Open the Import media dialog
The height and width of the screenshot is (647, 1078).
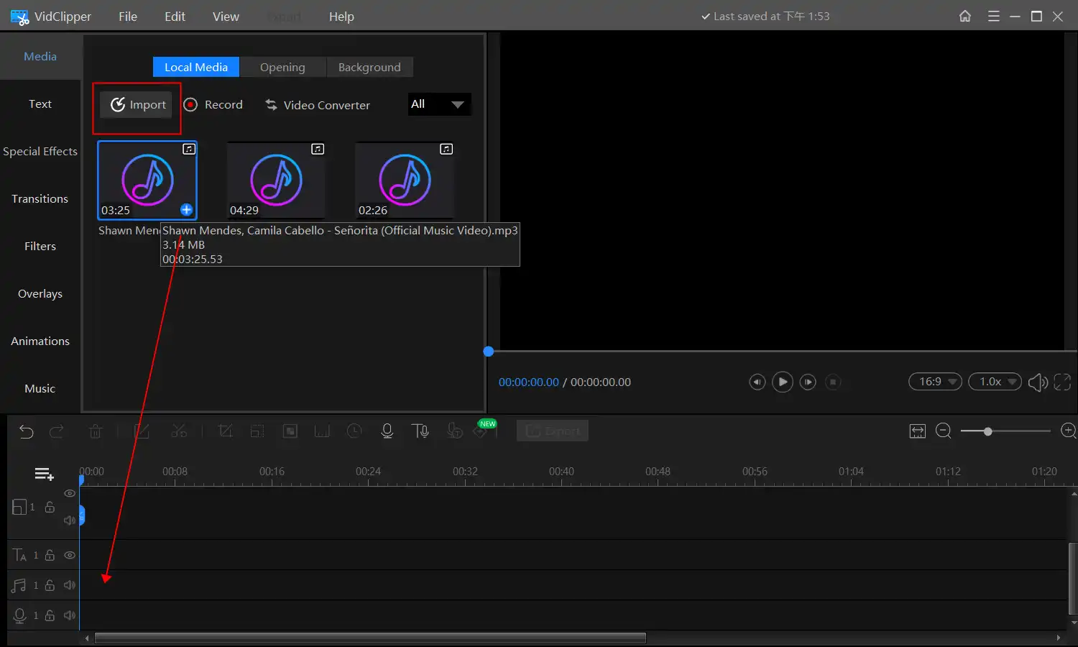(x=137, y=104)
